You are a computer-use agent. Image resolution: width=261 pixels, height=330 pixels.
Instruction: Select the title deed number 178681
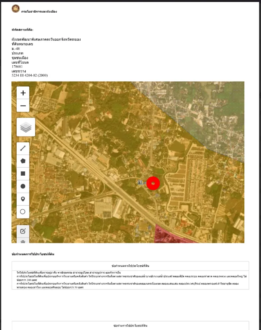[x=17, y=66]
